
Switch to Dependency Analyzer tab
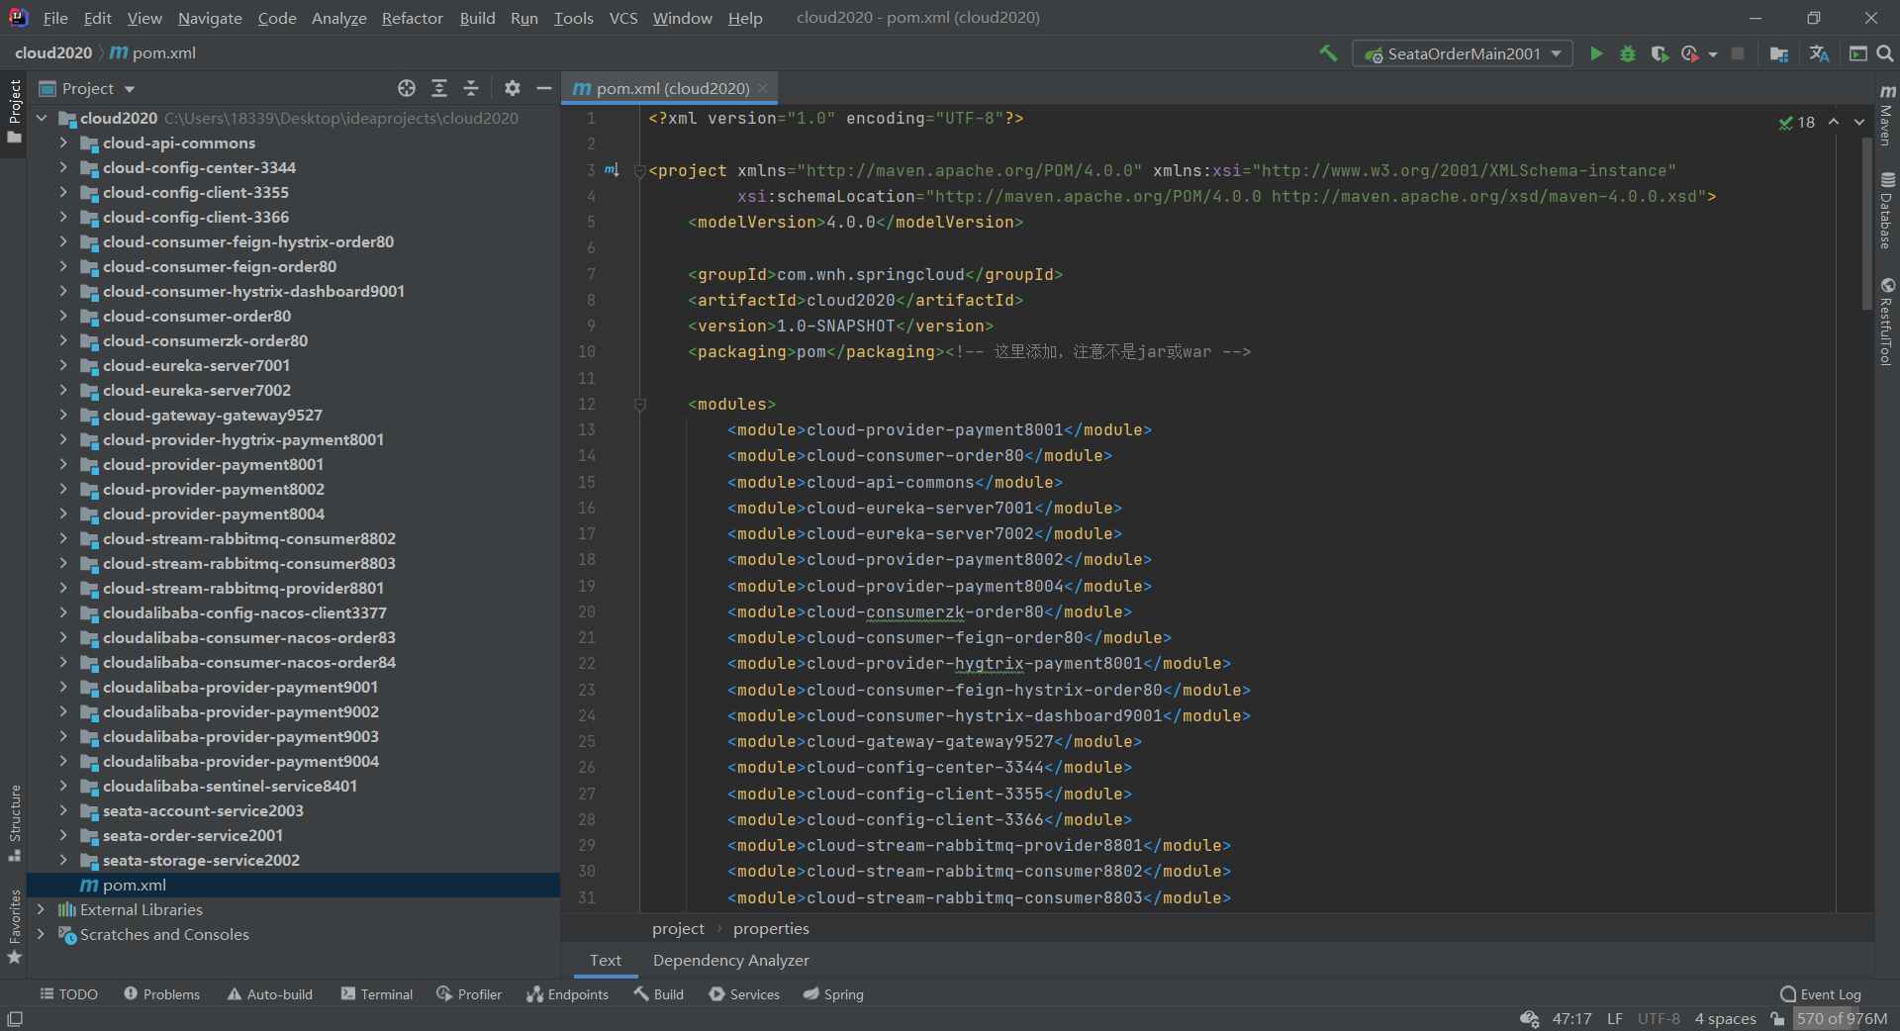[730, 960]
